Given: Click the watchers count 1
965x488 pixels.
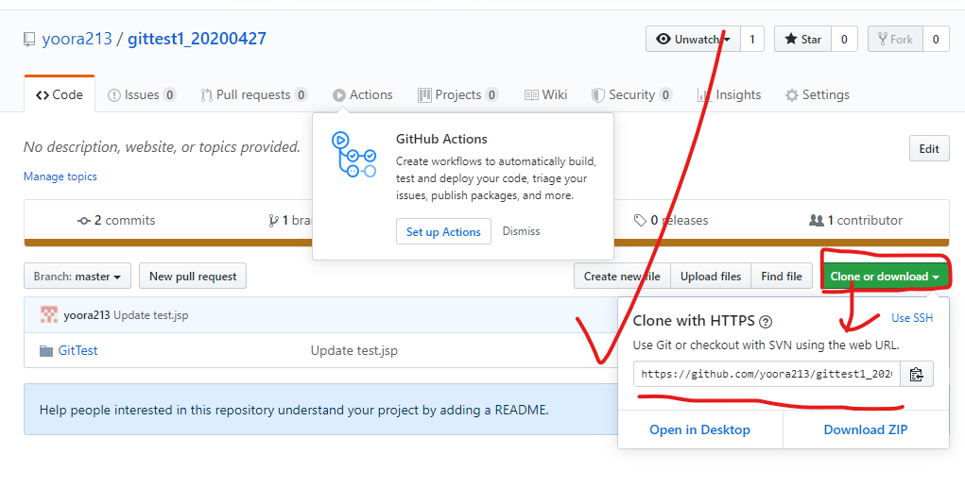Looking at the screenshot, I should pyautogui.click(x=752, y=40).
